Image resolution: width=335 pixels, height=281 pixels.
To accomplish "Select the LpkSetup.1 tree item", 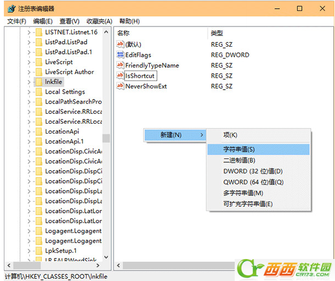I will click(61, 251).
